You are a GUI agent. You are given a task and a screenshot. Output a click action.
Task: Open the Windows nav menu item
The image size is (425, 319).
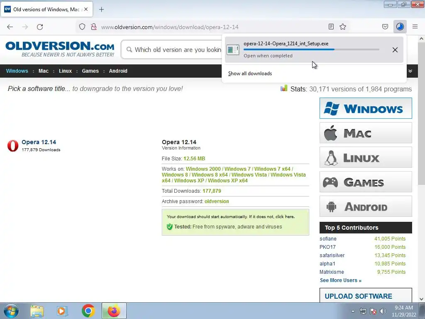click(17, 71)
